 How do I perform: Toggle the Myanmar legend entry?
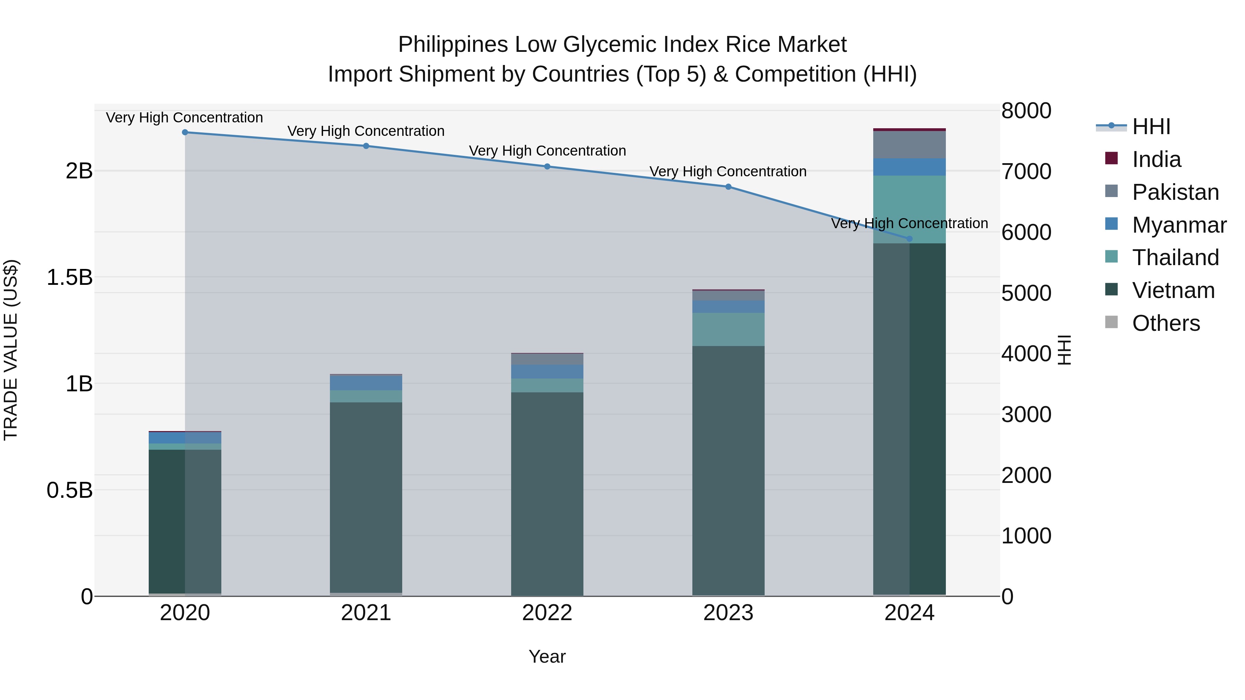point(1166,225)
